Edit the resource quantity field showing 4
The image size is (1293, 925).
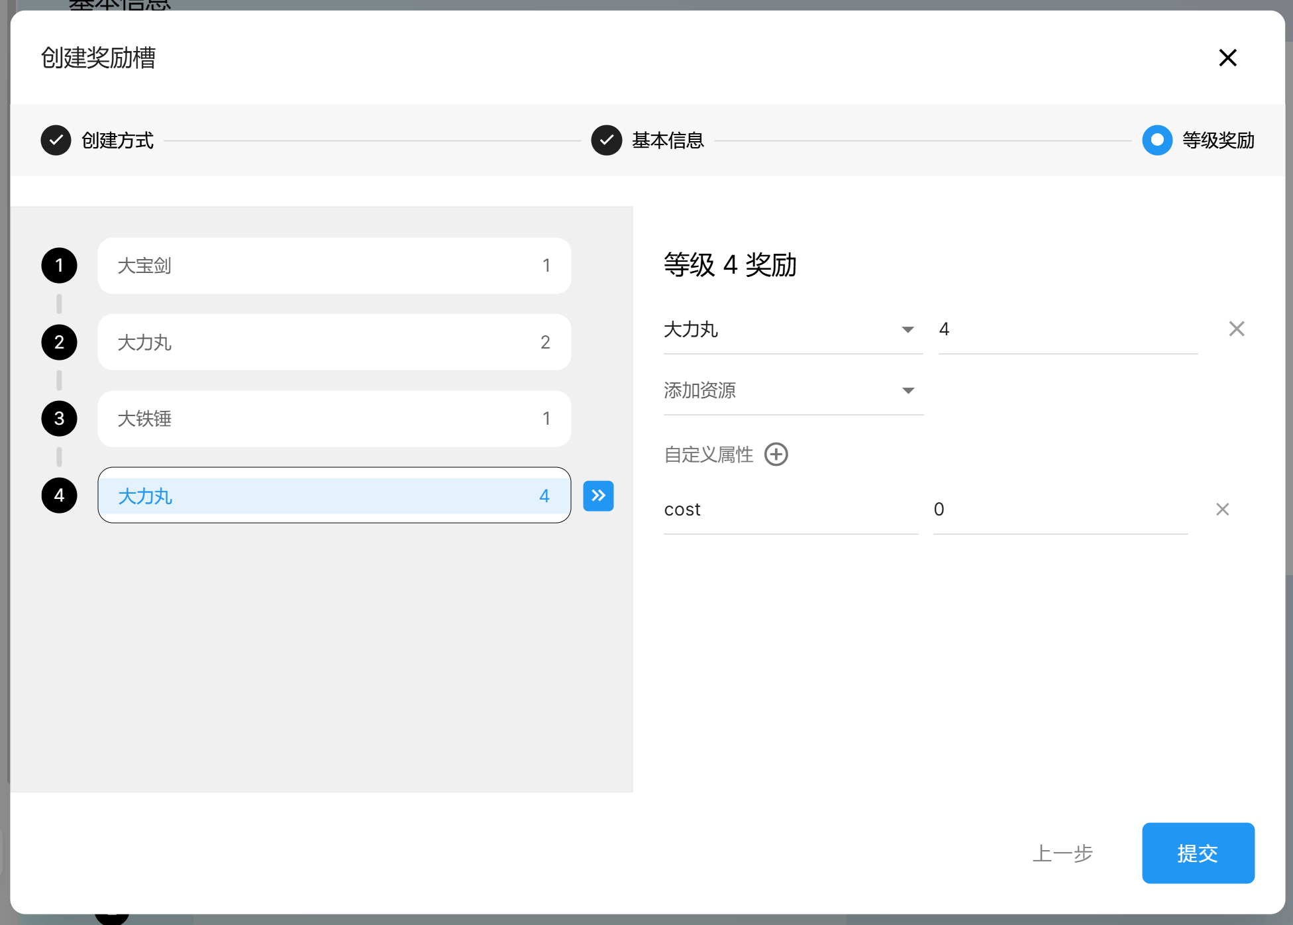(1066, 329)
